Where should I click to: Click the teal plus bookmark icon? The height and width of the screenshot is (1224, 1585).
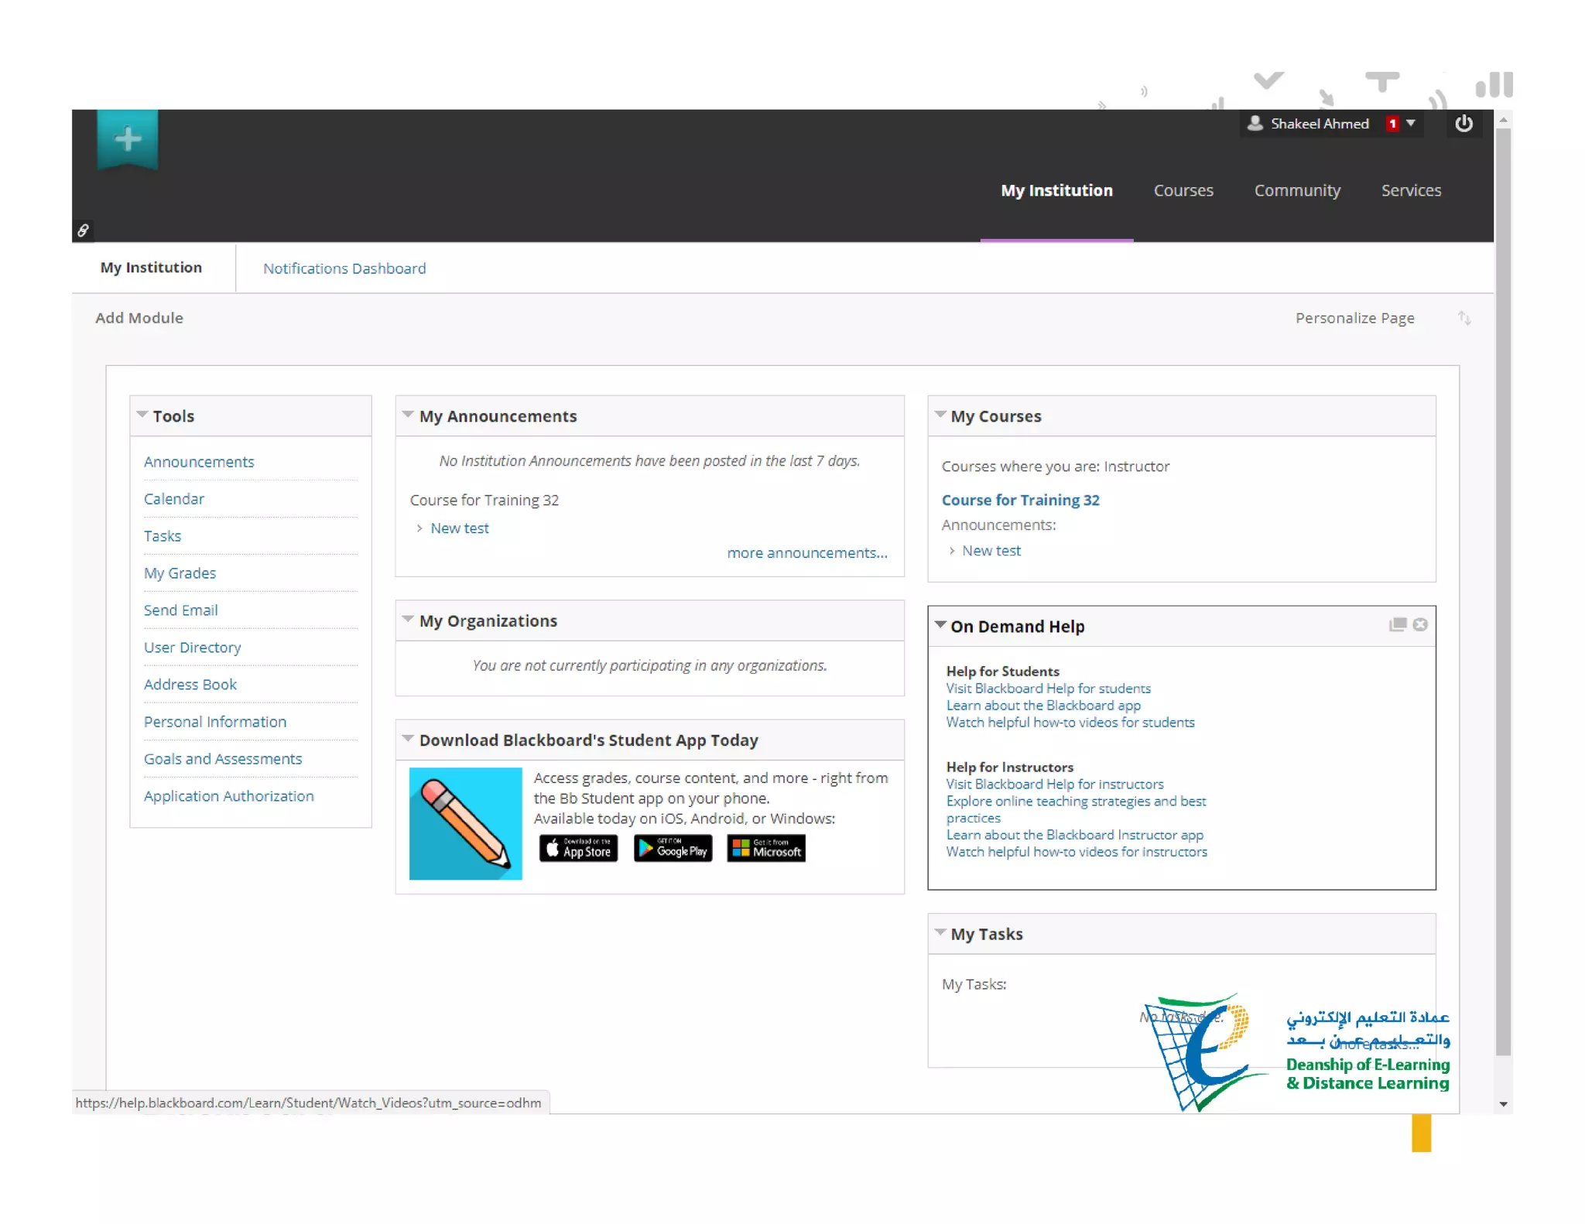coord(128,139)
